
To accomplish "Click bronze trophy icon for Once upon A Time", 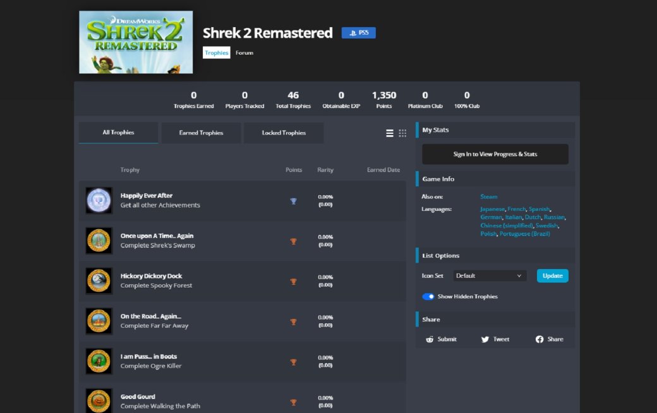I will pyautogui.click(x=294, y=241).
